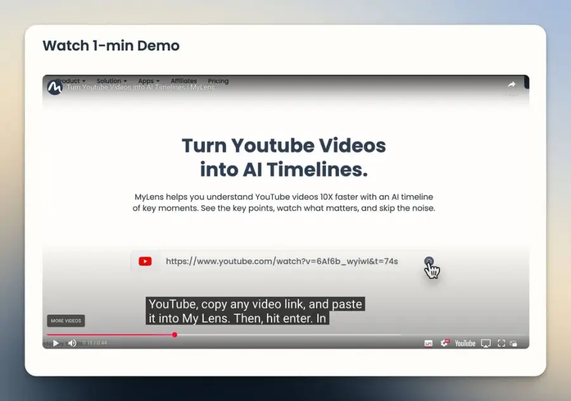This screenshot has width=571, height=401.
Task: Expand the Apps menu dropdown
Action: [x=148, y=81]
